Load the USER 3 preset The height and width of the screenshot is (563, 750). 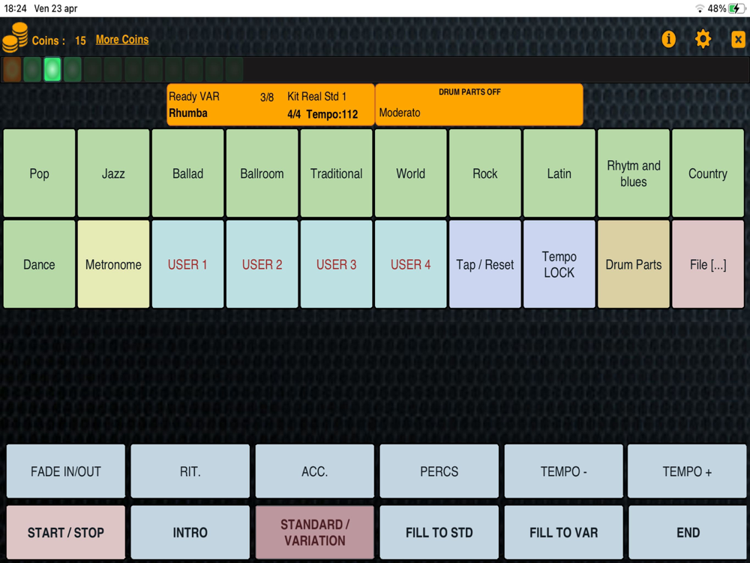coord(336,264)
